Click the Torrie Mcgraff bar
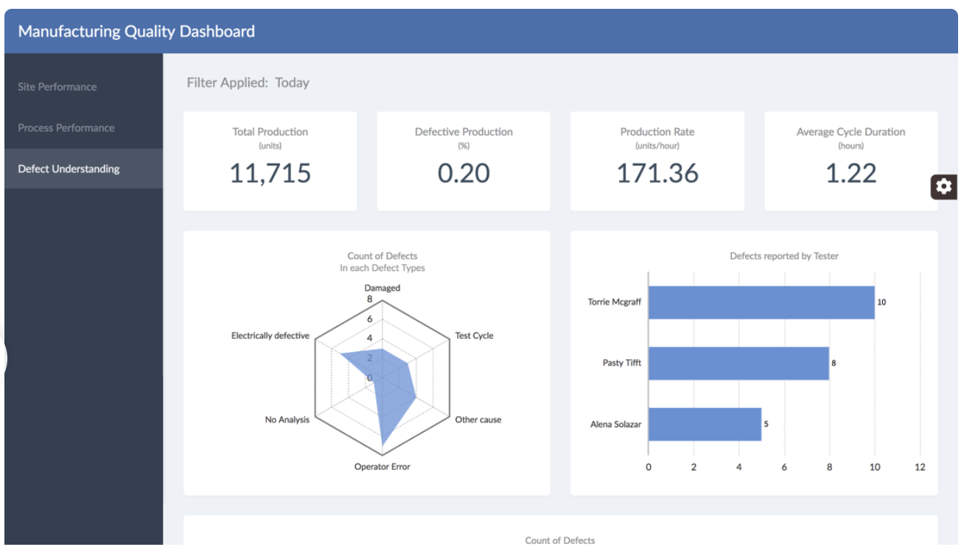The width and height of the screenshot is (964, 558). (761, 303)
